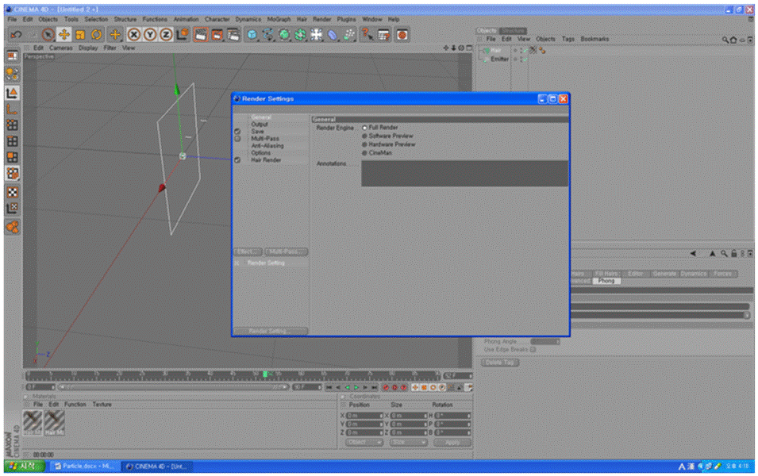Click the Phong tab in attributes
This screenshot has width=758, height=476.
tap(606, 281)
